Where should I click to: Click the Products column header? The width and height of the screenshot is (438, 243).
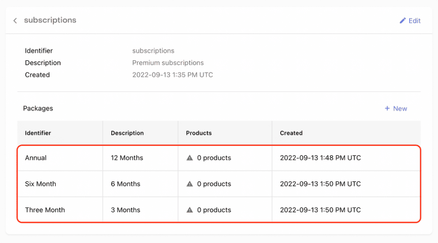click(x=199, y=133)
